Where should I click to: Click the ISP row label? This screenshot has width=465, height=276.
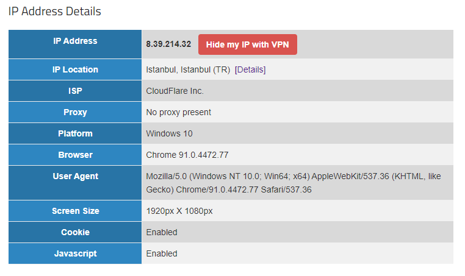coord(75,91)
